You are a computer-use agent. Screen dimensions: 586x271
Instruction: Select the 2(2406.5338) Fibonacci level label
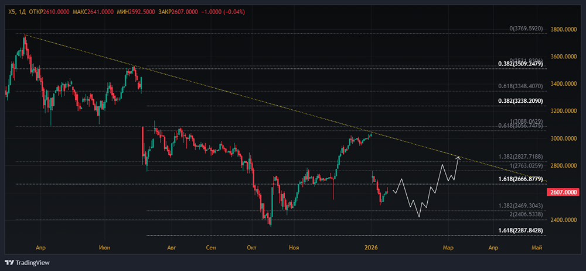tap(526, 214)
